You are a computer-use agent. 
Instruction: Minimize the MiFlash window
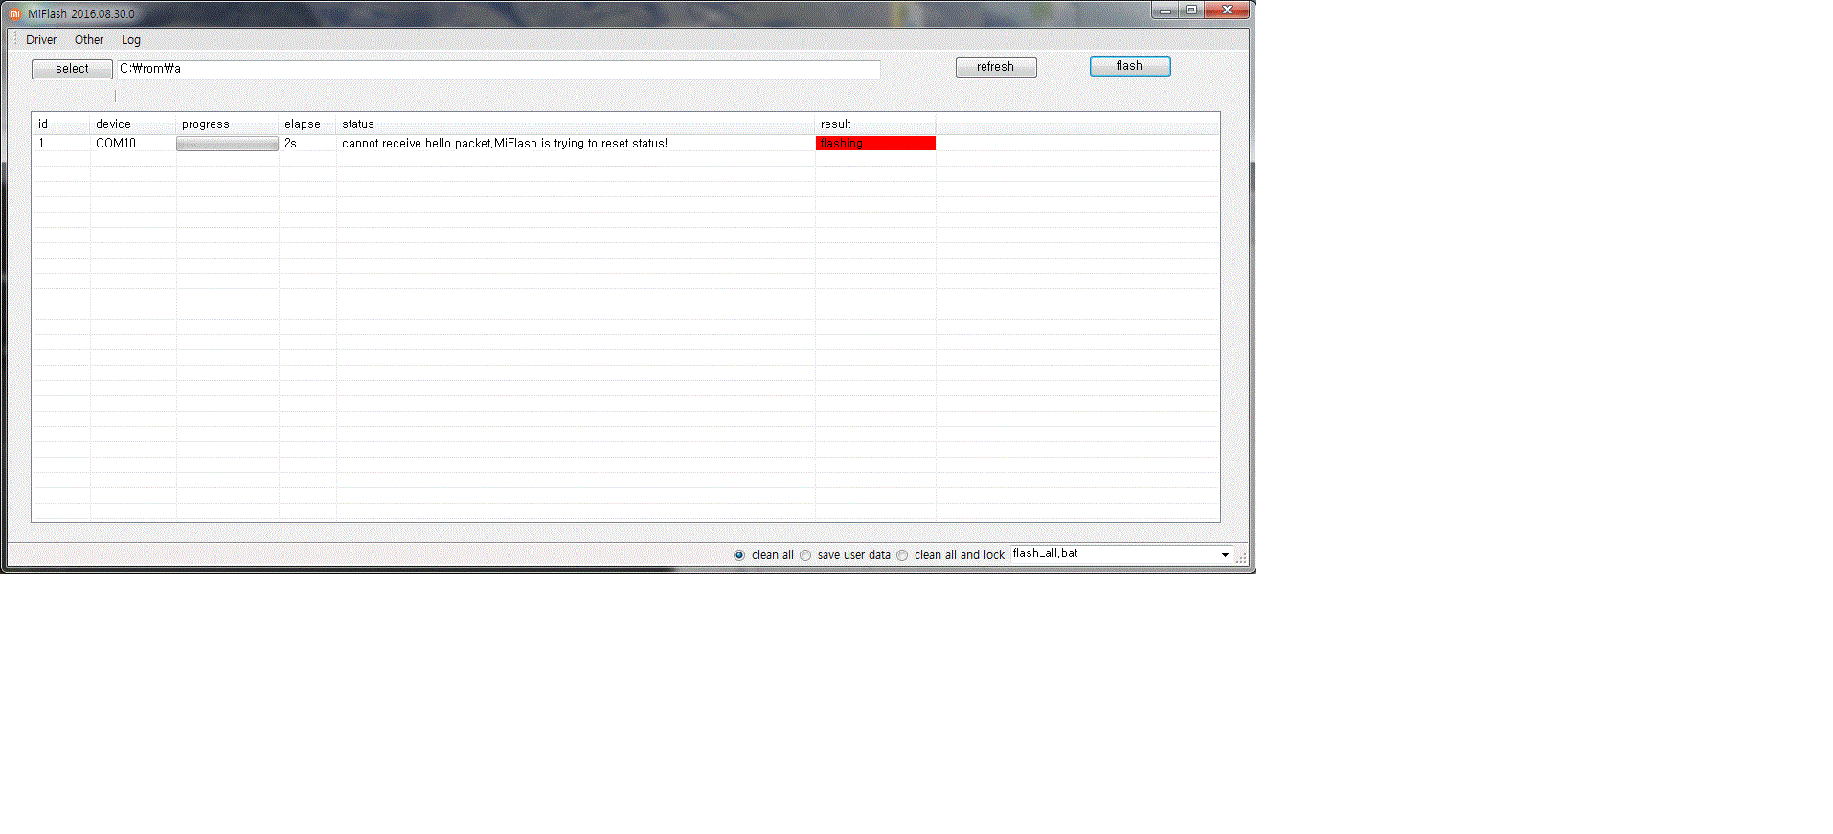1165,10
